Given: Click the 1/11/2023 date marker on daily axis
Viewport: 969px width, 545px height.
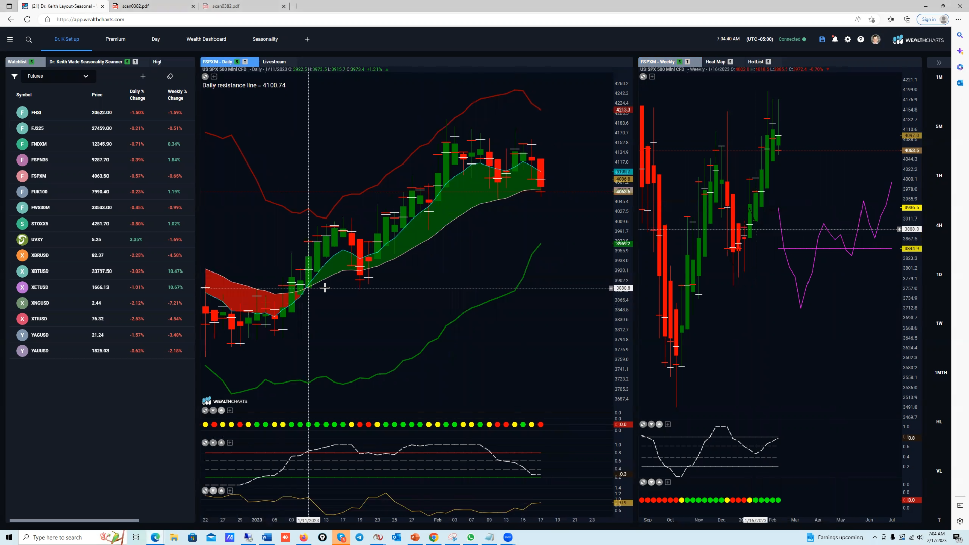Looking at the screenshot, I should pos(308,520).
